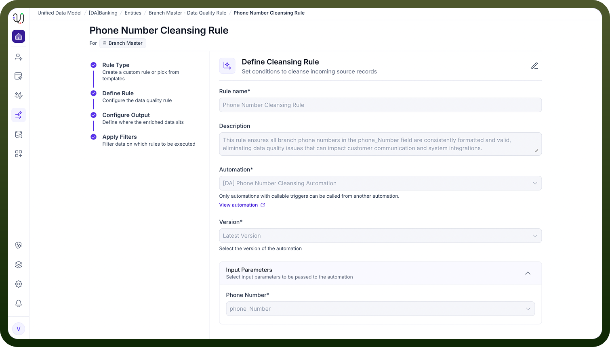Open the Phone Number parameter dropdown
610x347 pixels.
tap(380, 309)
